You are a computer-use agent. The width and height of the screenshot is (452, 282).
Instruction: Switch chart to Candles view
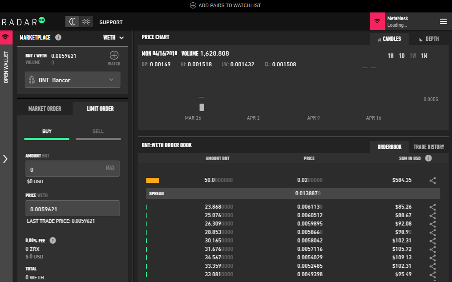pyautogui.click(x=389, y=39)
